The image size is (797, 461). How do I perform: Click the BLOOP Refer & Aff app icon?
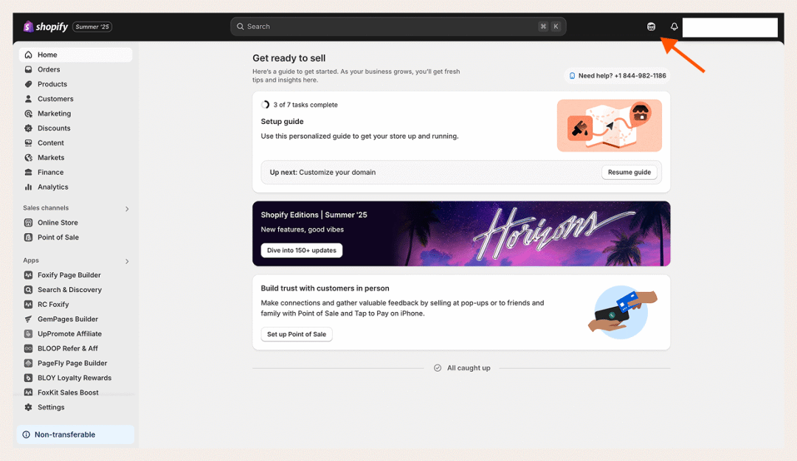click(x=29, y=349)
